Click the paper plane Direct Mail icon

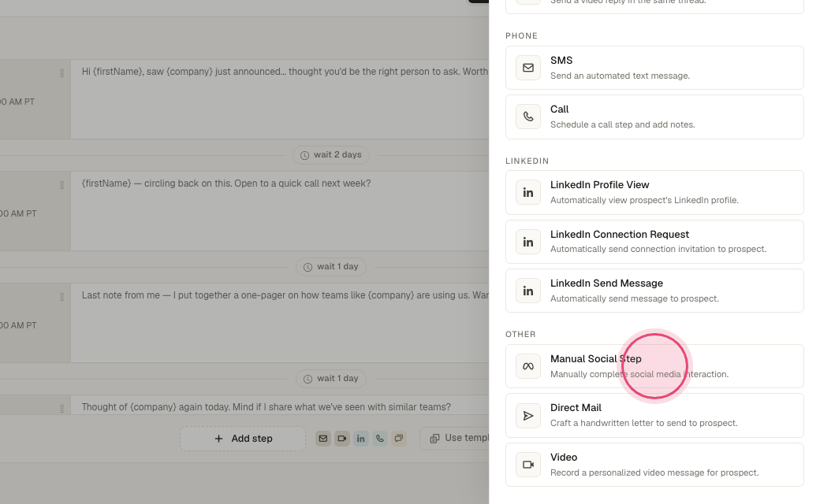pyautogui.click(x=528, y=416)
